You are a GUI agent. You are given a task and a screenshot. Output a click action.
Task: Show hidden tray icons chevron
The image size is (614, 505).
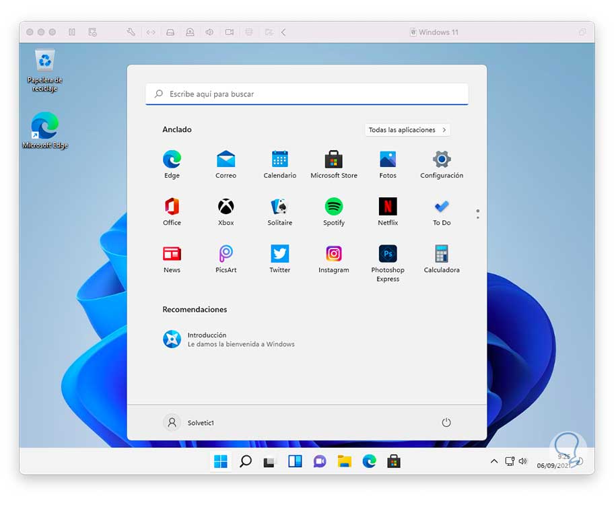coord(494,461)
